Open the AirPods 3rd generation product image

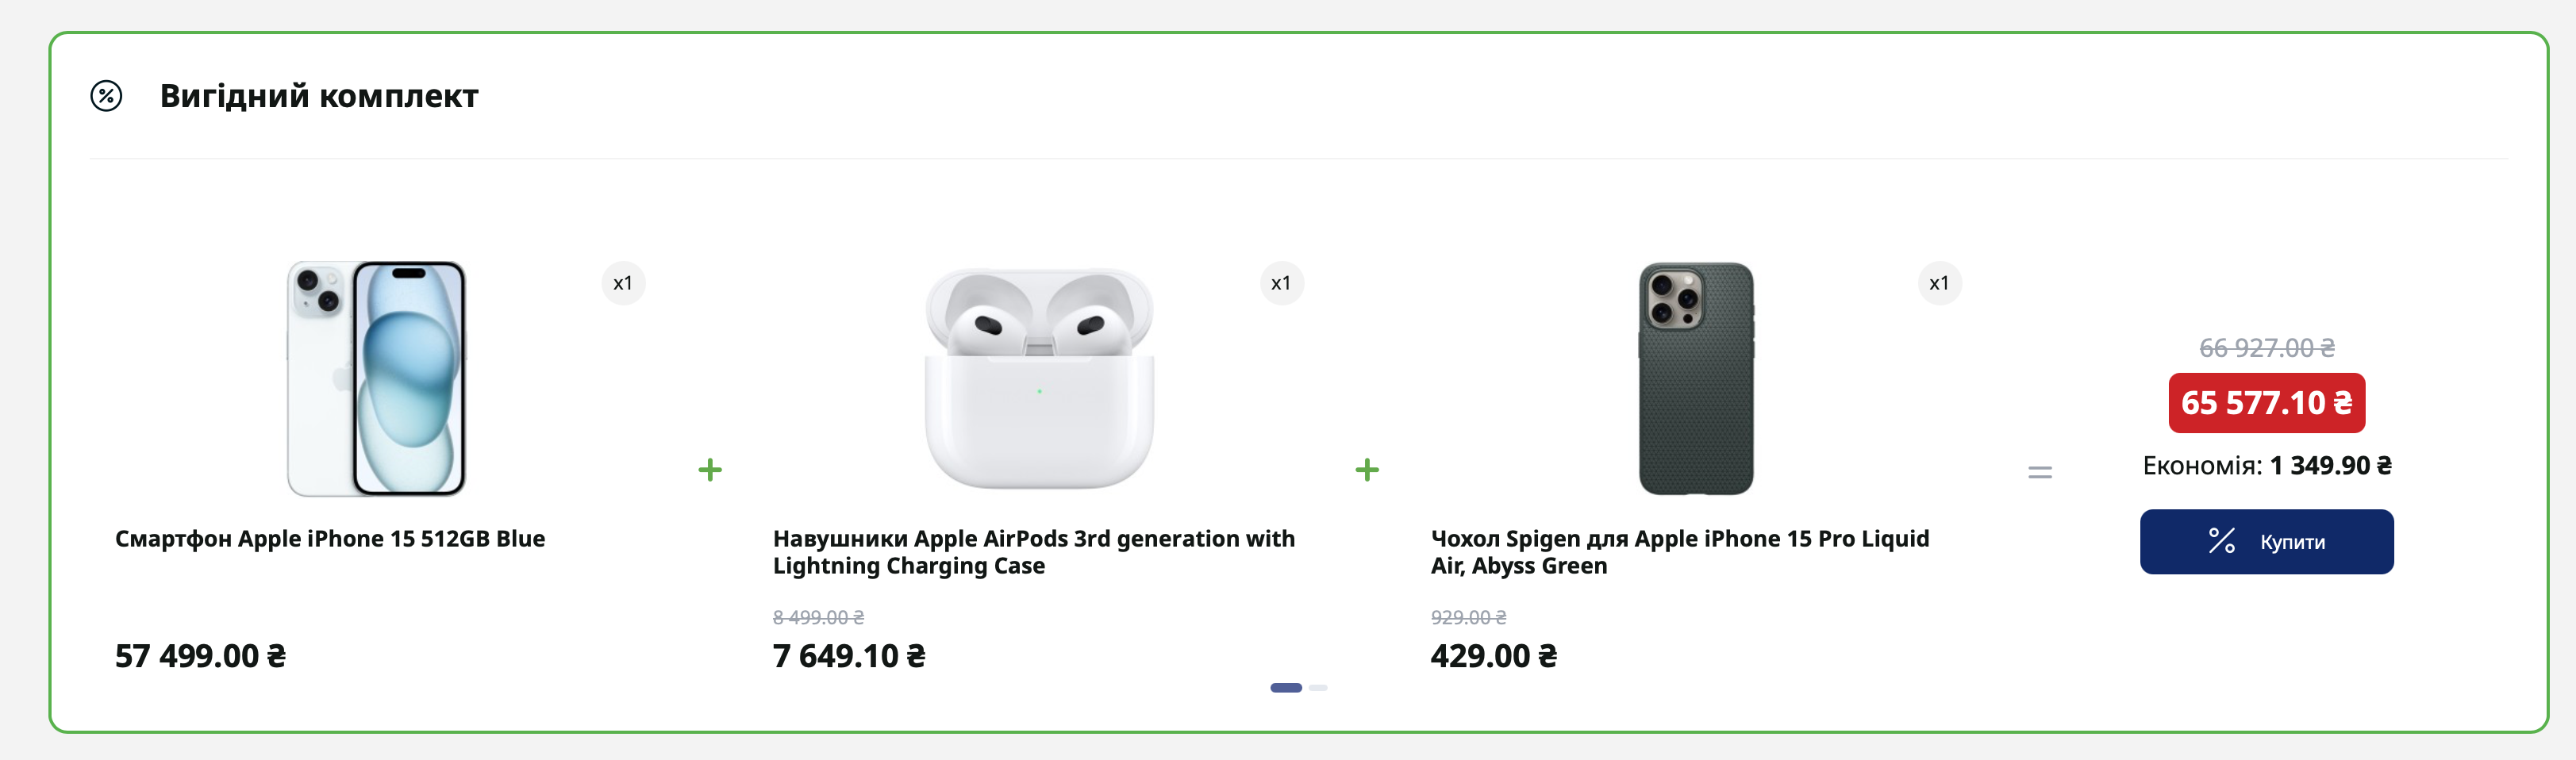click(1039, 378)
